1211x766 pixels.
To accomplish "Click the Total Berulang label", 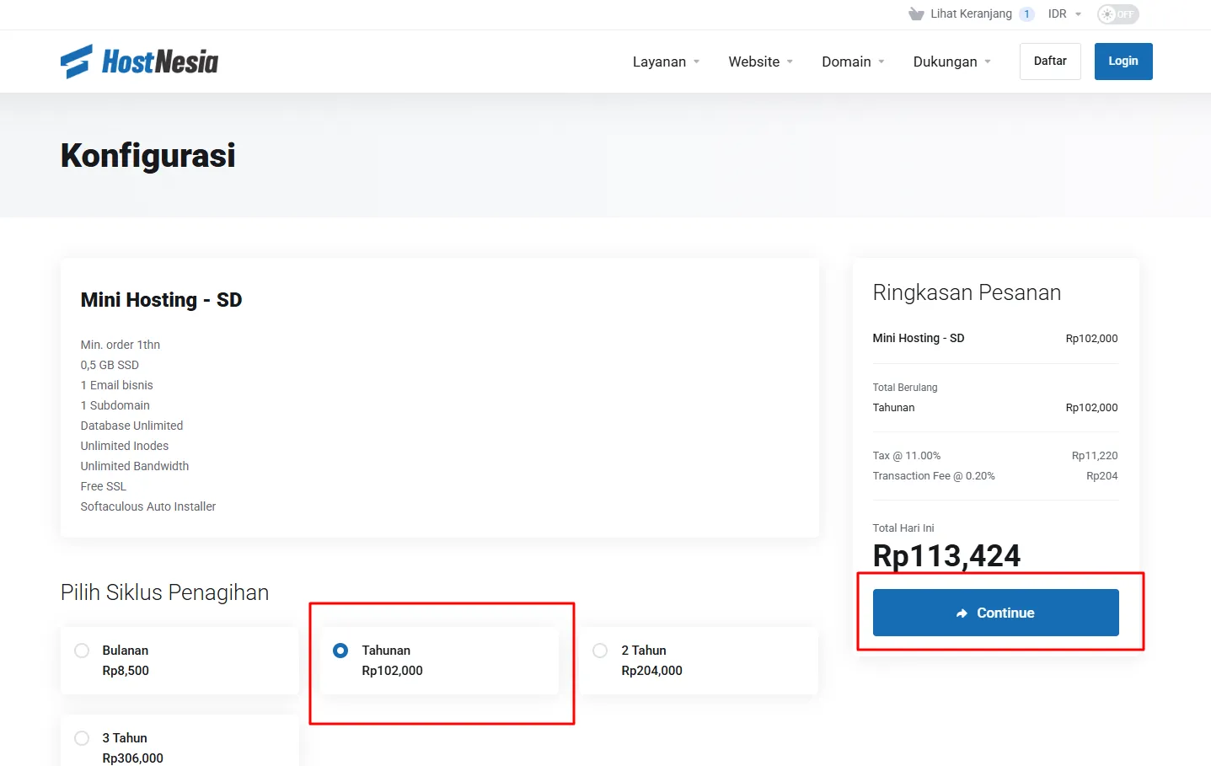I will (905, 388).
